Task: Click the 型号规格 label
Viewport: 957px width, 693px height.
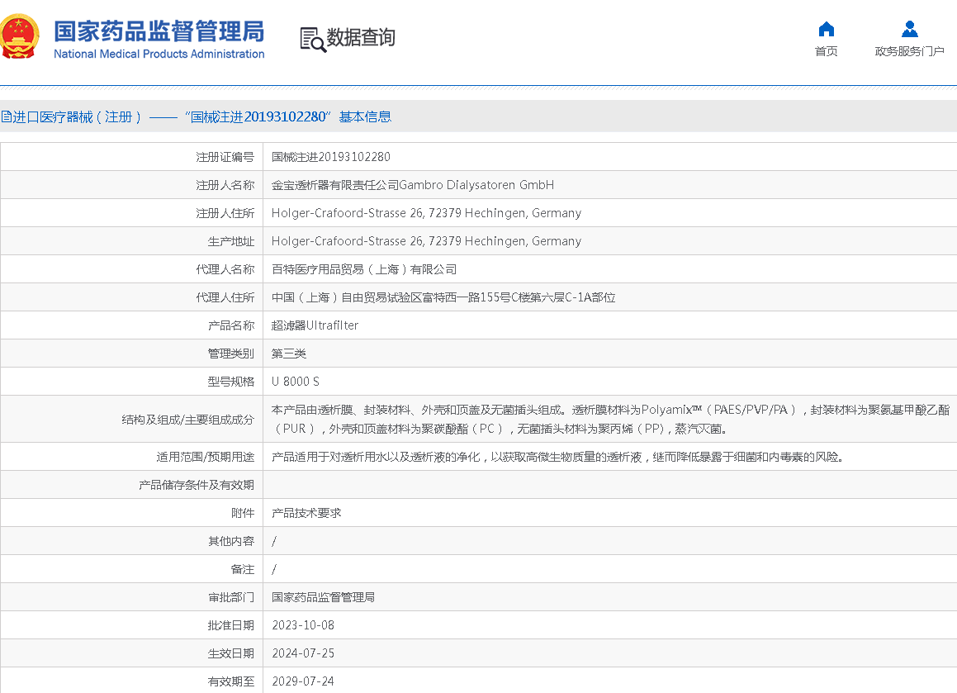Action: pyautogui.click(x=230, y=382)
